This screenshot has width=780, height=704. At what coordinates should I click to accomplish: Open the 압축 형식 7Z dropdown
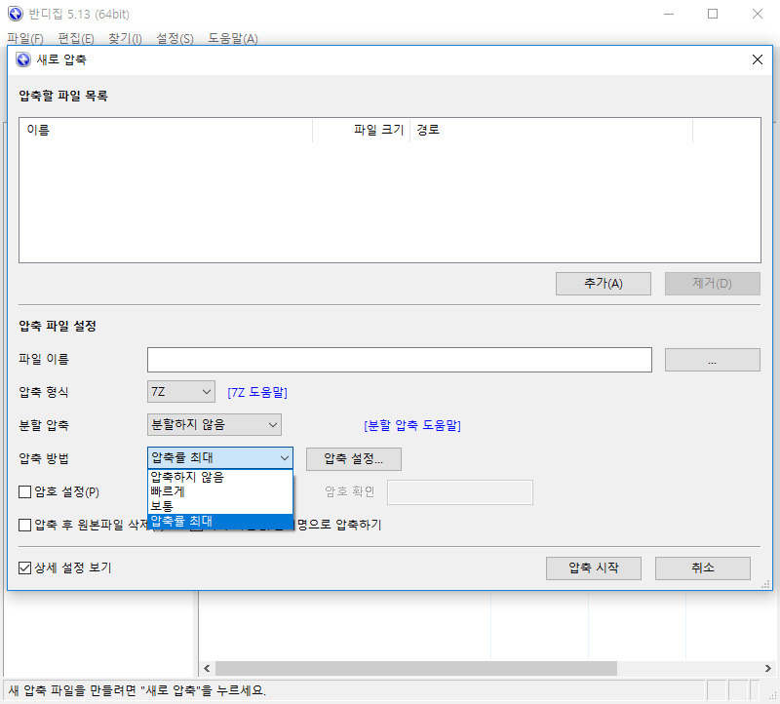181,392
